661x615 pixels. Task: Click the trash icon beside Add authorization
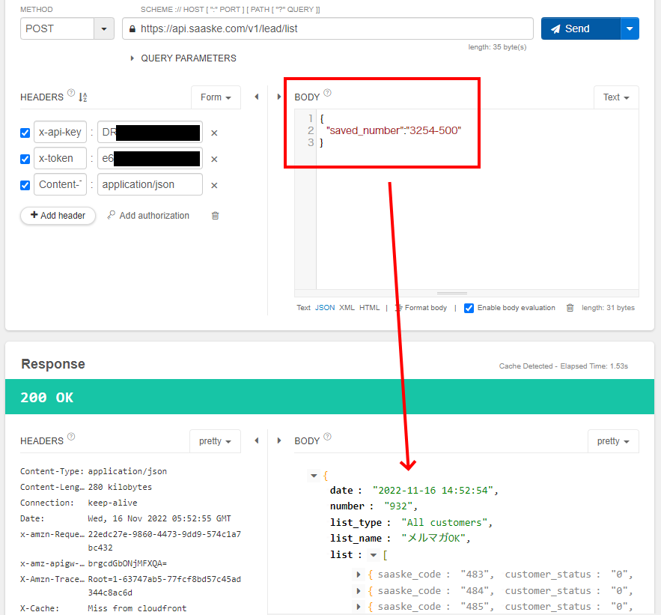pos(216,216)
